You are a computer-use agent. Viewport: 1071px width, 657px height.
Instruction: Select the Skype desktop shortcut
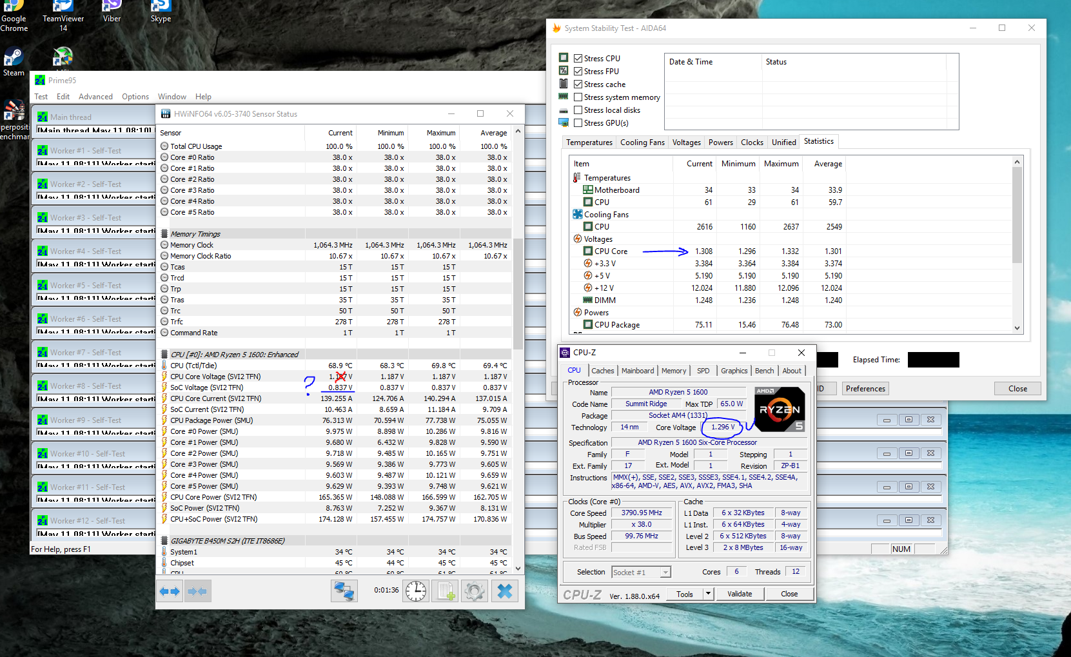(161, 13)
